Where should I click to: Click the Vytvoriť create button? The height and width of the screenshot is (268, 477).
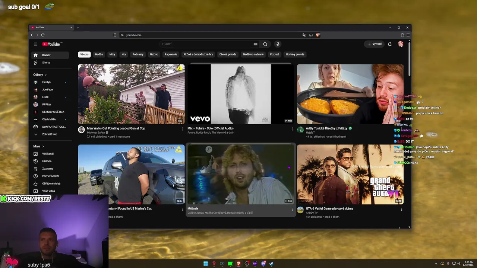[x=375, y=44]
